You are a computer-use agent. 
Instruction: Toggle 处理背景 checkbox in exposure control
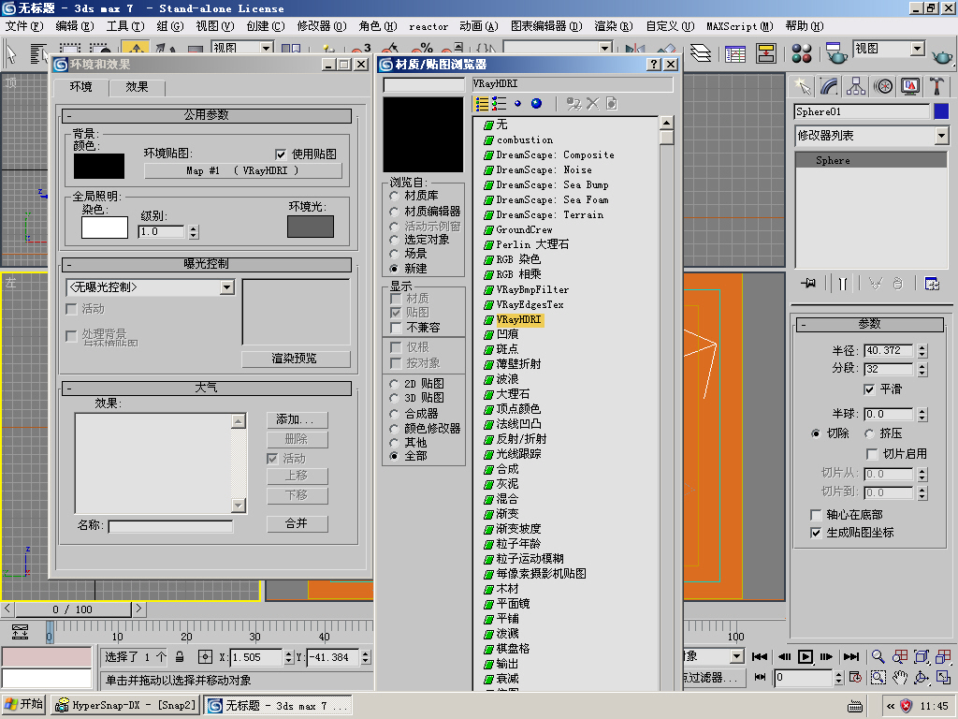click(71, 336)
